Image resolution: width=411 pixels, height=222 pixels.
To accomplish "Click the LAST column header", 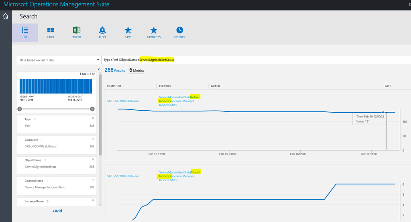I will [x=388, y=86].
